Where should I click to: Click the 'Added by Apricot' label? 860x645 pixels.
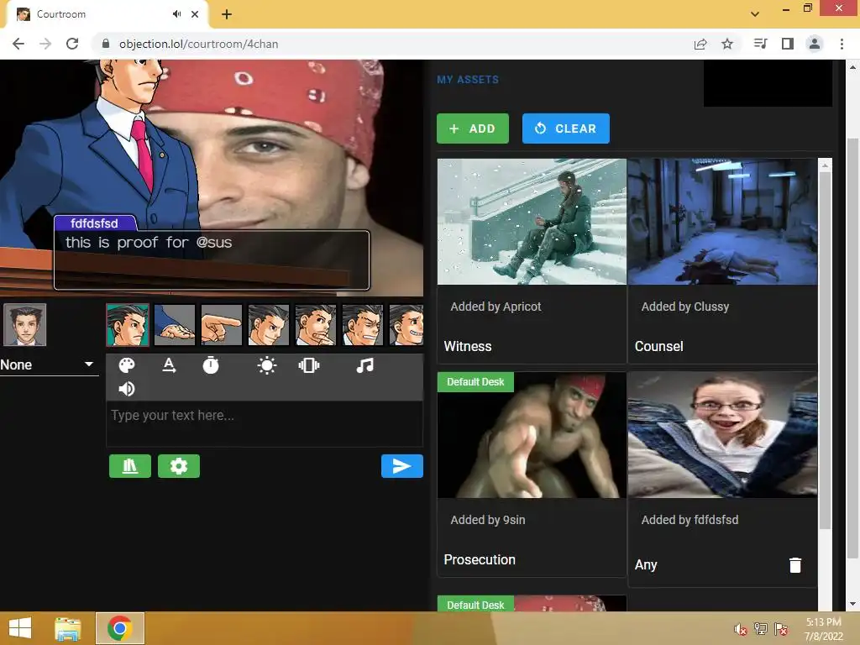coord(496,307)
